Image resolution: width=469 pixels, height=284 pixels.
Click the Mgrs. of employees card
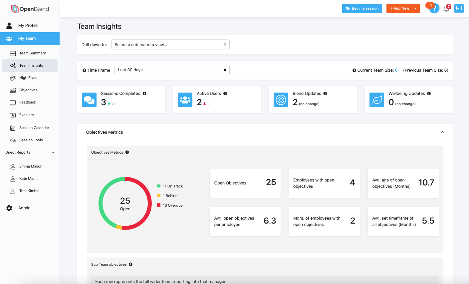pyautogui.click(x=324, y=221)
